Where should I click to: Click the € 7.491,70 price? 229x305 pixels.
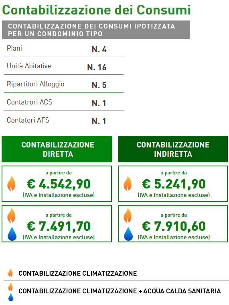pos(59,226)
